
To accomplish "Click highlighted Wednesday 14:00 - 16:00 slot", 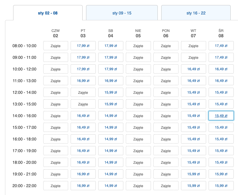I will coord(221,116).
